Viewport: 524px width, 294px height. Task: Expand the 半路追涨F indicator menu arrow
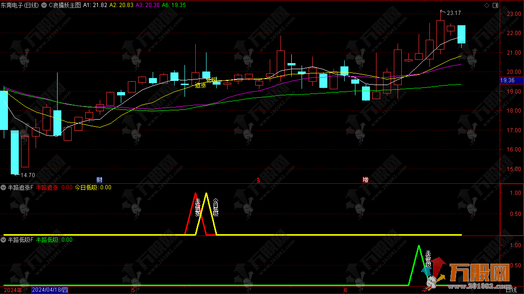[x=3, y=187]
